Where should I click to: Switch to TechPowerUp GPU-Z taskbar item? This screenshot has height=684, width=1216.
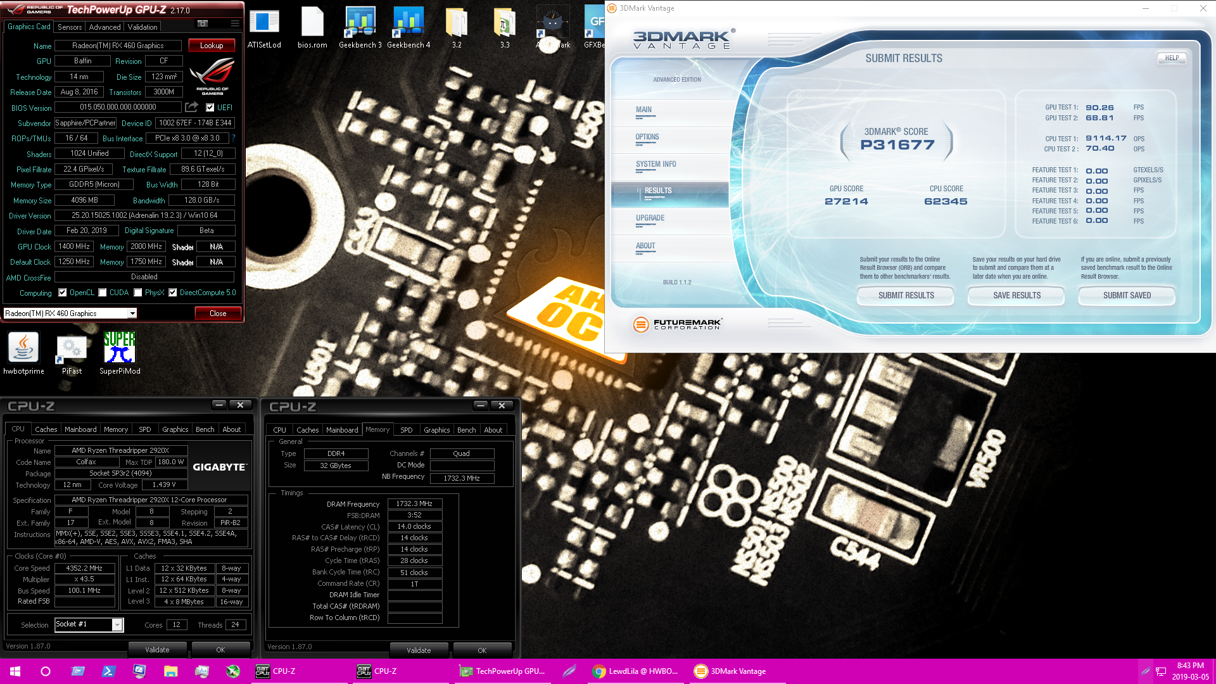click(502, 671)
